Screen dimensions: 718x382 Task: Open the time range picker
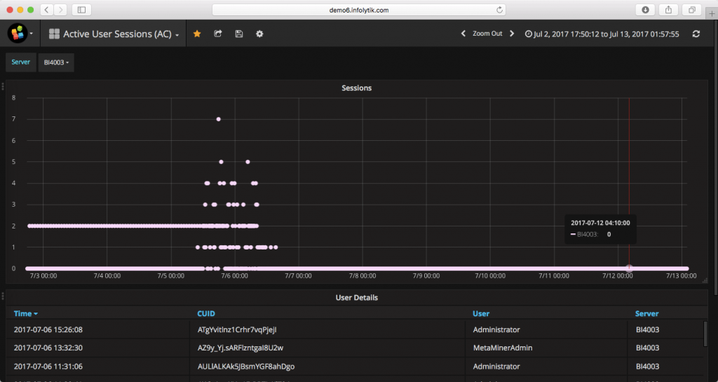[603, 34]
